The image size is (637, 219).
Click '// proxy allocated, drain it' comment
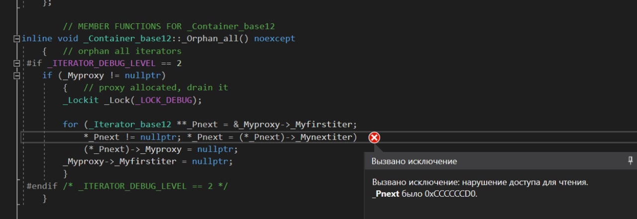(156, 88)
